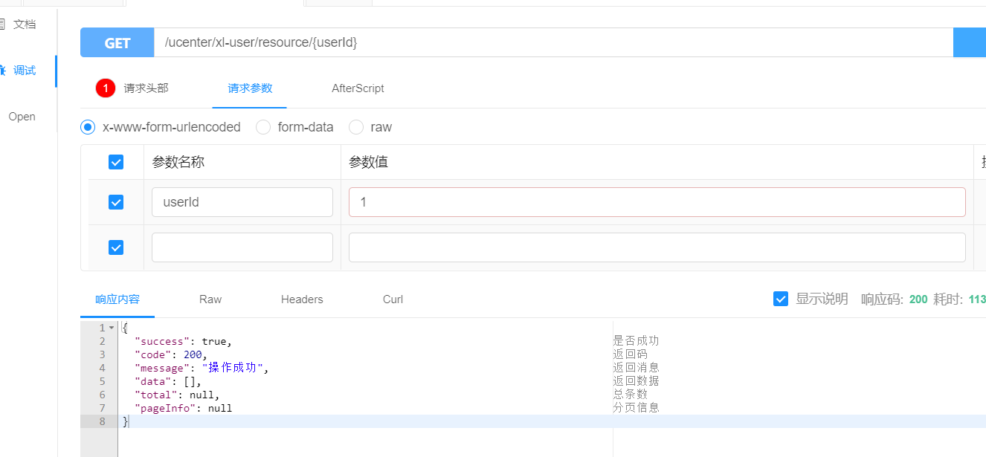Select the 调试 debug sidebar item
986x457 pixels.
tap(24, 71)
